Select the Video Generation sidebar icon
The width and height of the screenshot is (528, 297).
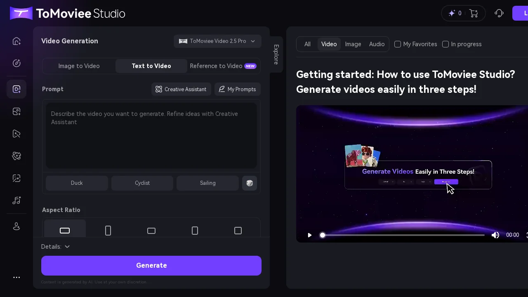coord(16,89)
